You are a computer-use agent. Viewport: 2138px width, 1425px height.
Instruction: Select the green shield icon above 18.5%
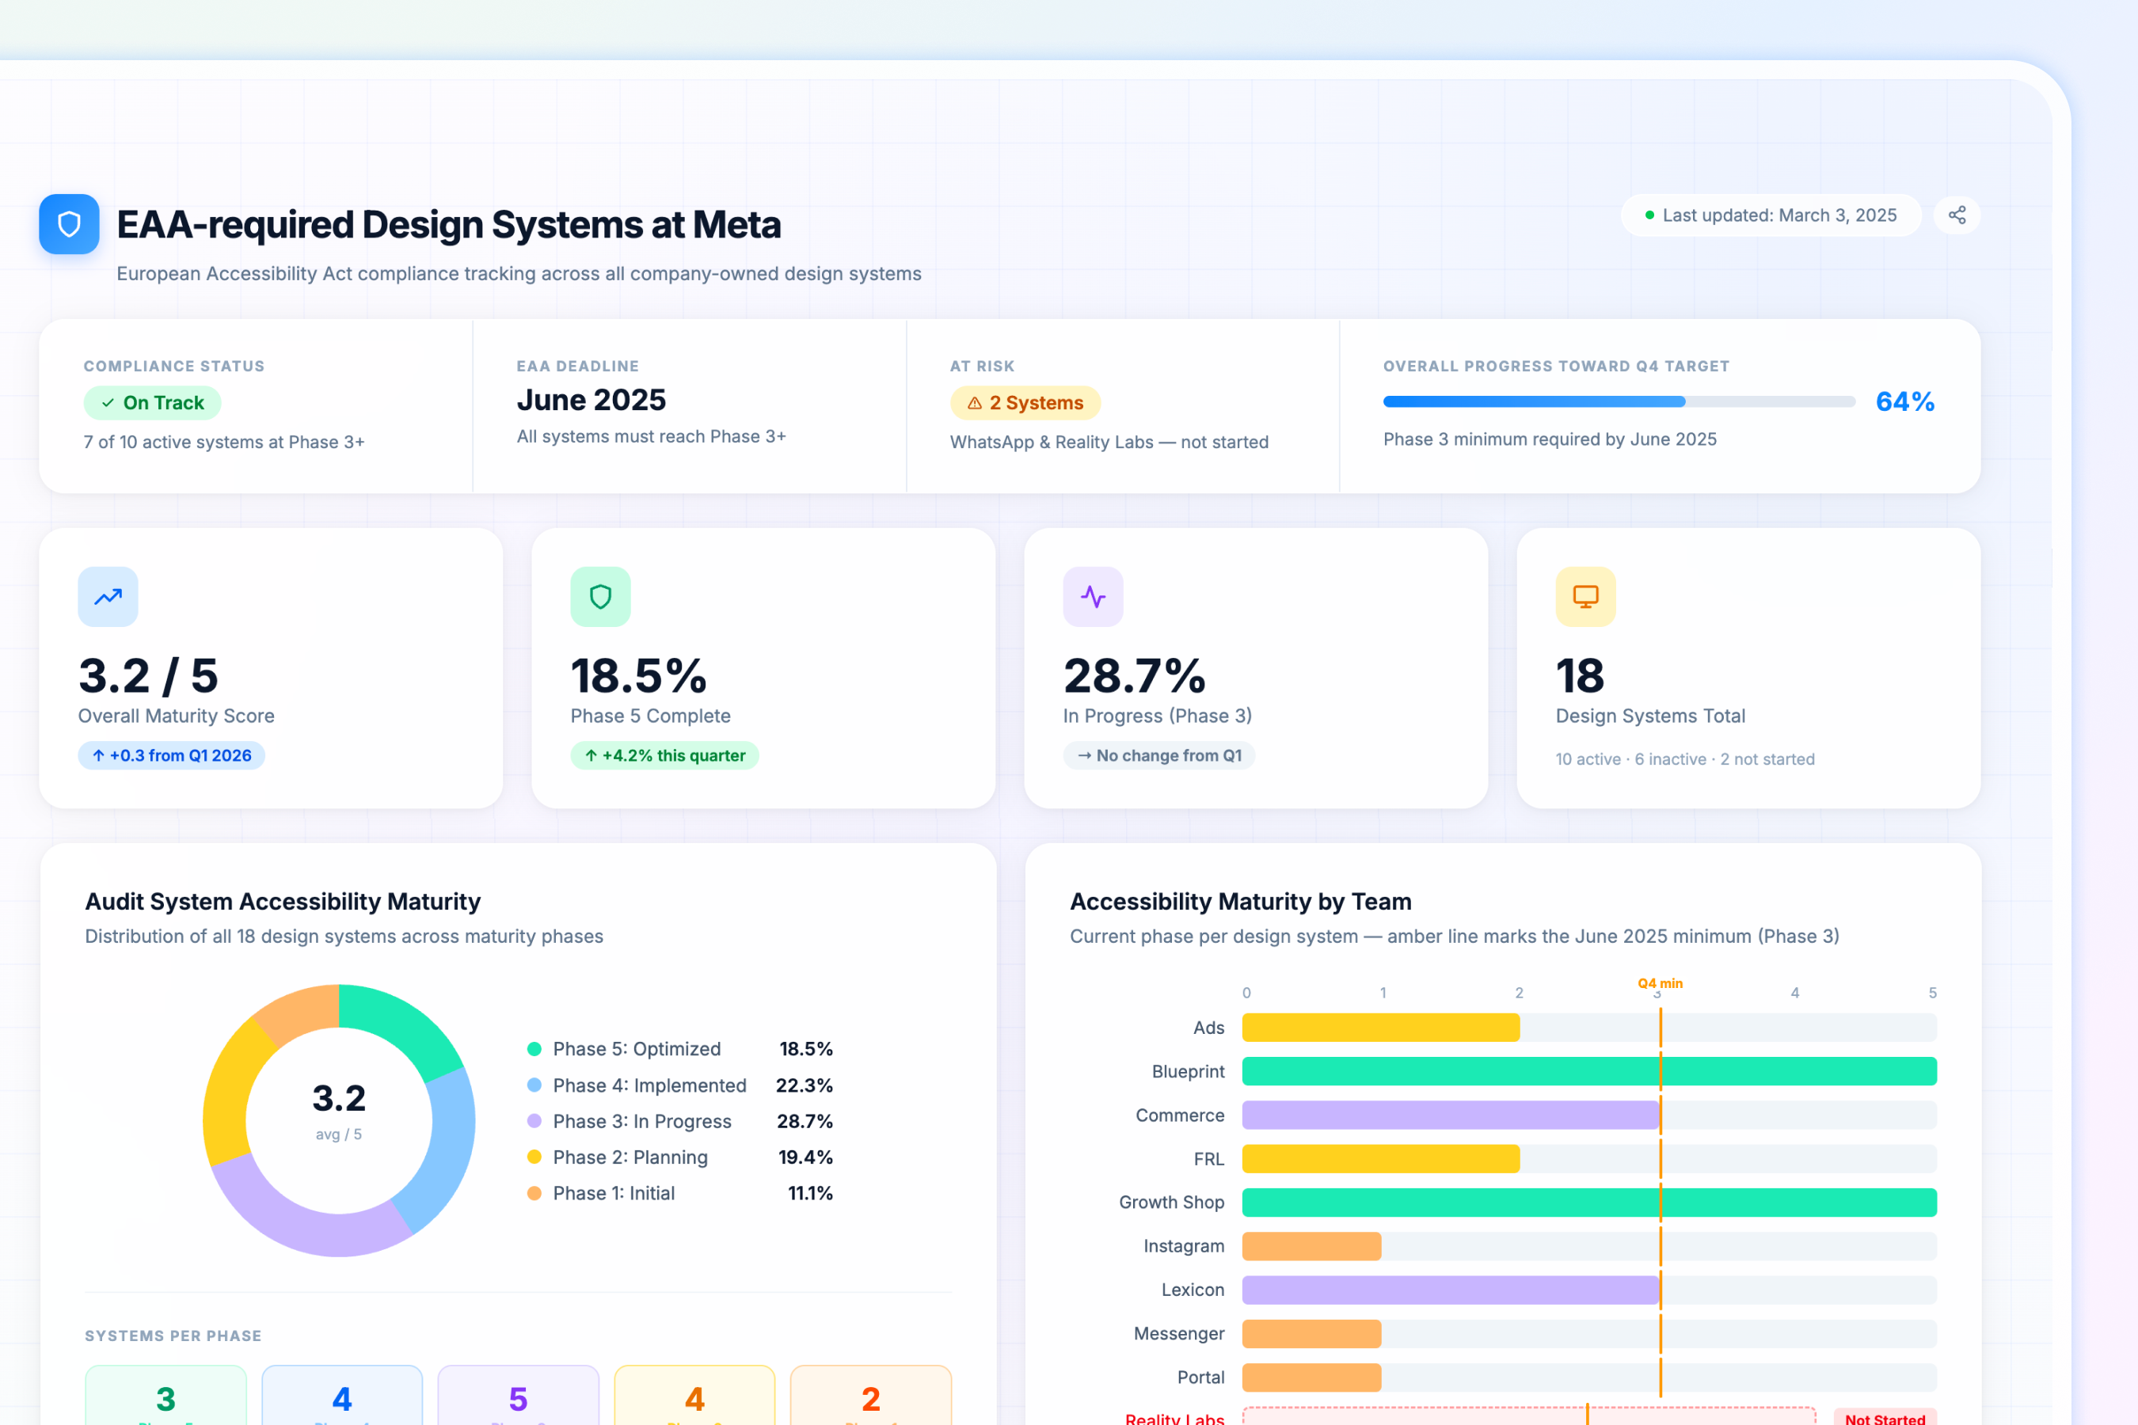pyautogui.click(x=601, y=597)
